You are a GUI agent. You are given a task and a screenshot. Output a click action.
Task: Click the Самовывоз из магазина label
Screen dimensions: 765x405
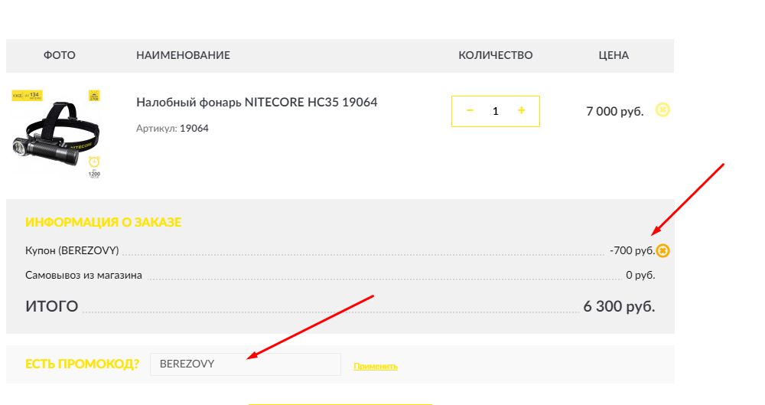tap(83, 275)
